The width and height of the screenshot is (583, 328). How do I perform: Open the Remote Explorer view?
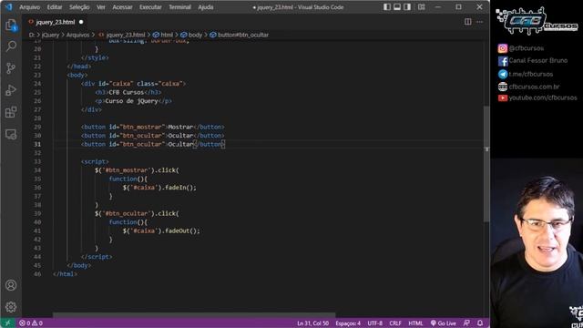click(11, 134)
